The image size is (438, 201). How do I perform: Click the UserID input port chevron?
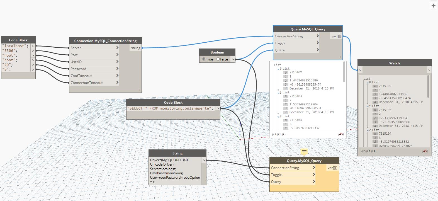click(x=117, y=62)
